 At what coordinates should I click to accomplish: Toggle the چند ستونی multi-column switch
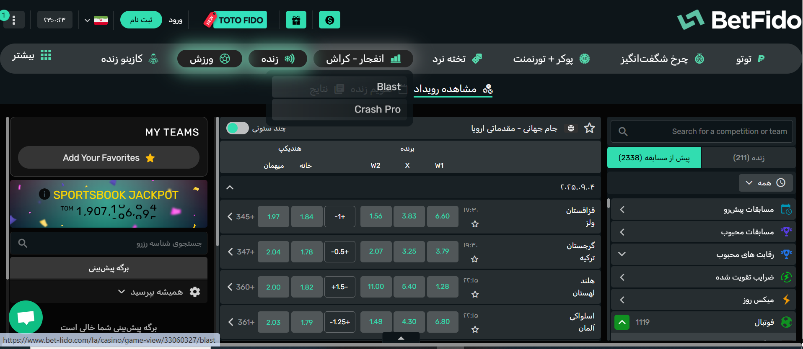coord(238,128)
